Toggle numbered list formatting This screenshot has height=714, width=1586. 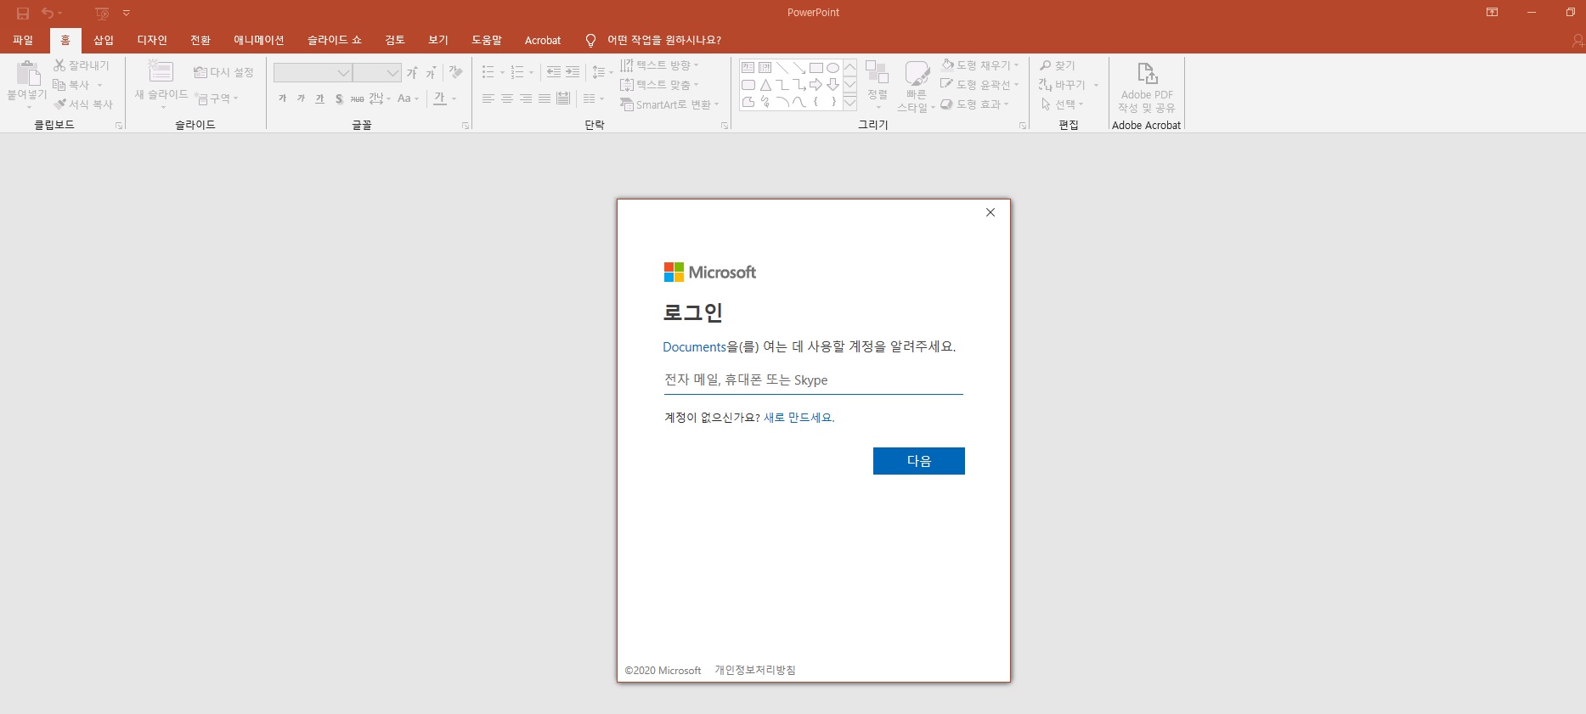click(517, 72)
